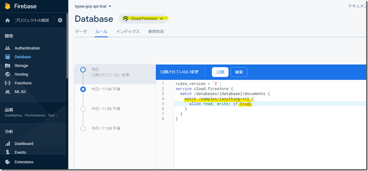
Task: Click the 'match /databases/{database}/documents' line
Action: click(x=225, y=94)
